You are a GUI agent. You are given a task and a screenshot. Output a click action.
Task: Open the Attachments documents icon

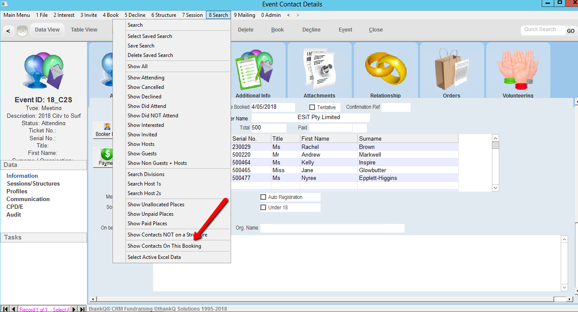[x=319, y=69]
